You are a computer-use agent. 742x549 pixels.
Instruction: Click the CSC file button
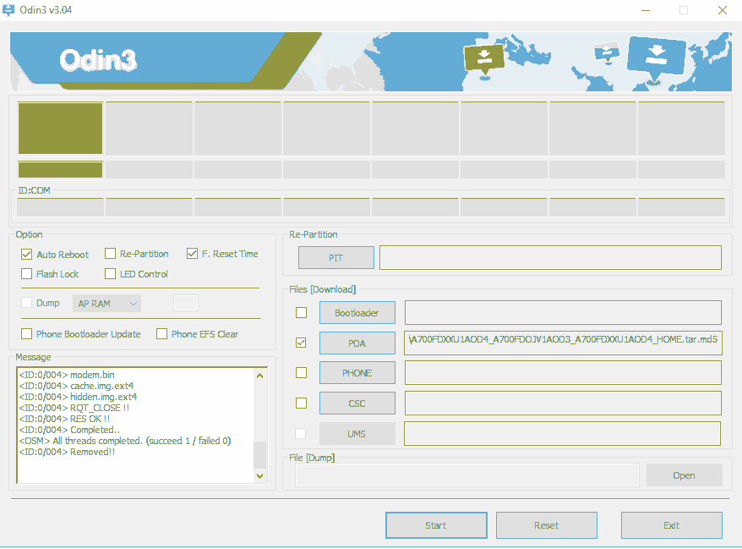(357, 404)
